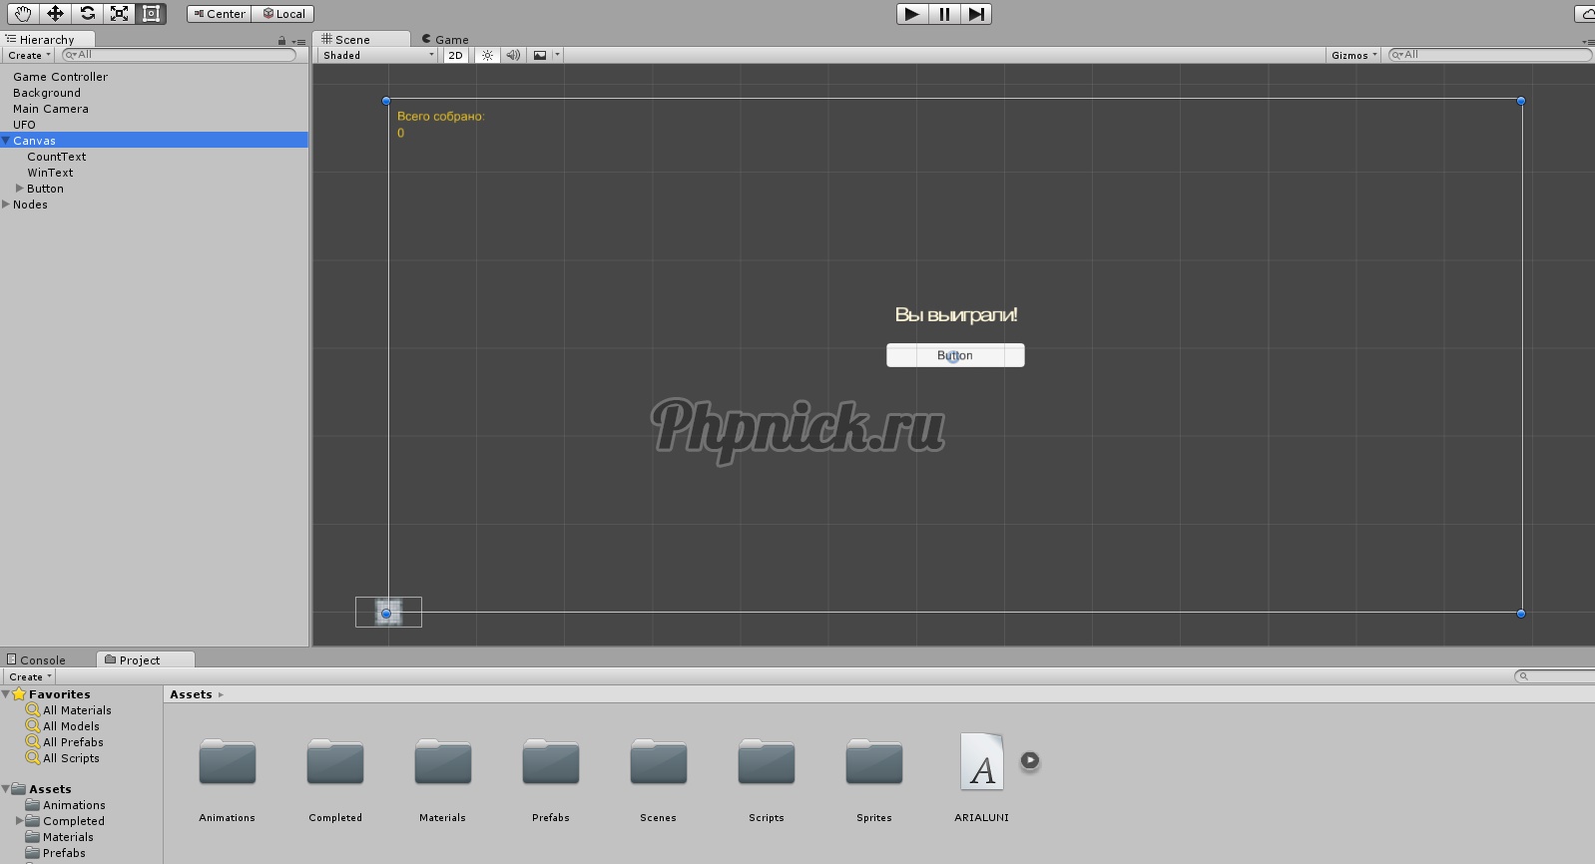
Task: Open the Hierarchy Create dropdown
Action: pos(29,55)
